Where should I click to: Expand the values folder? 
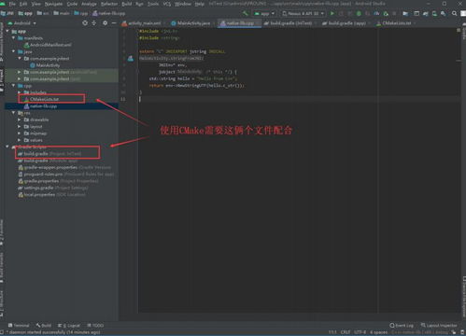[20, 140]
